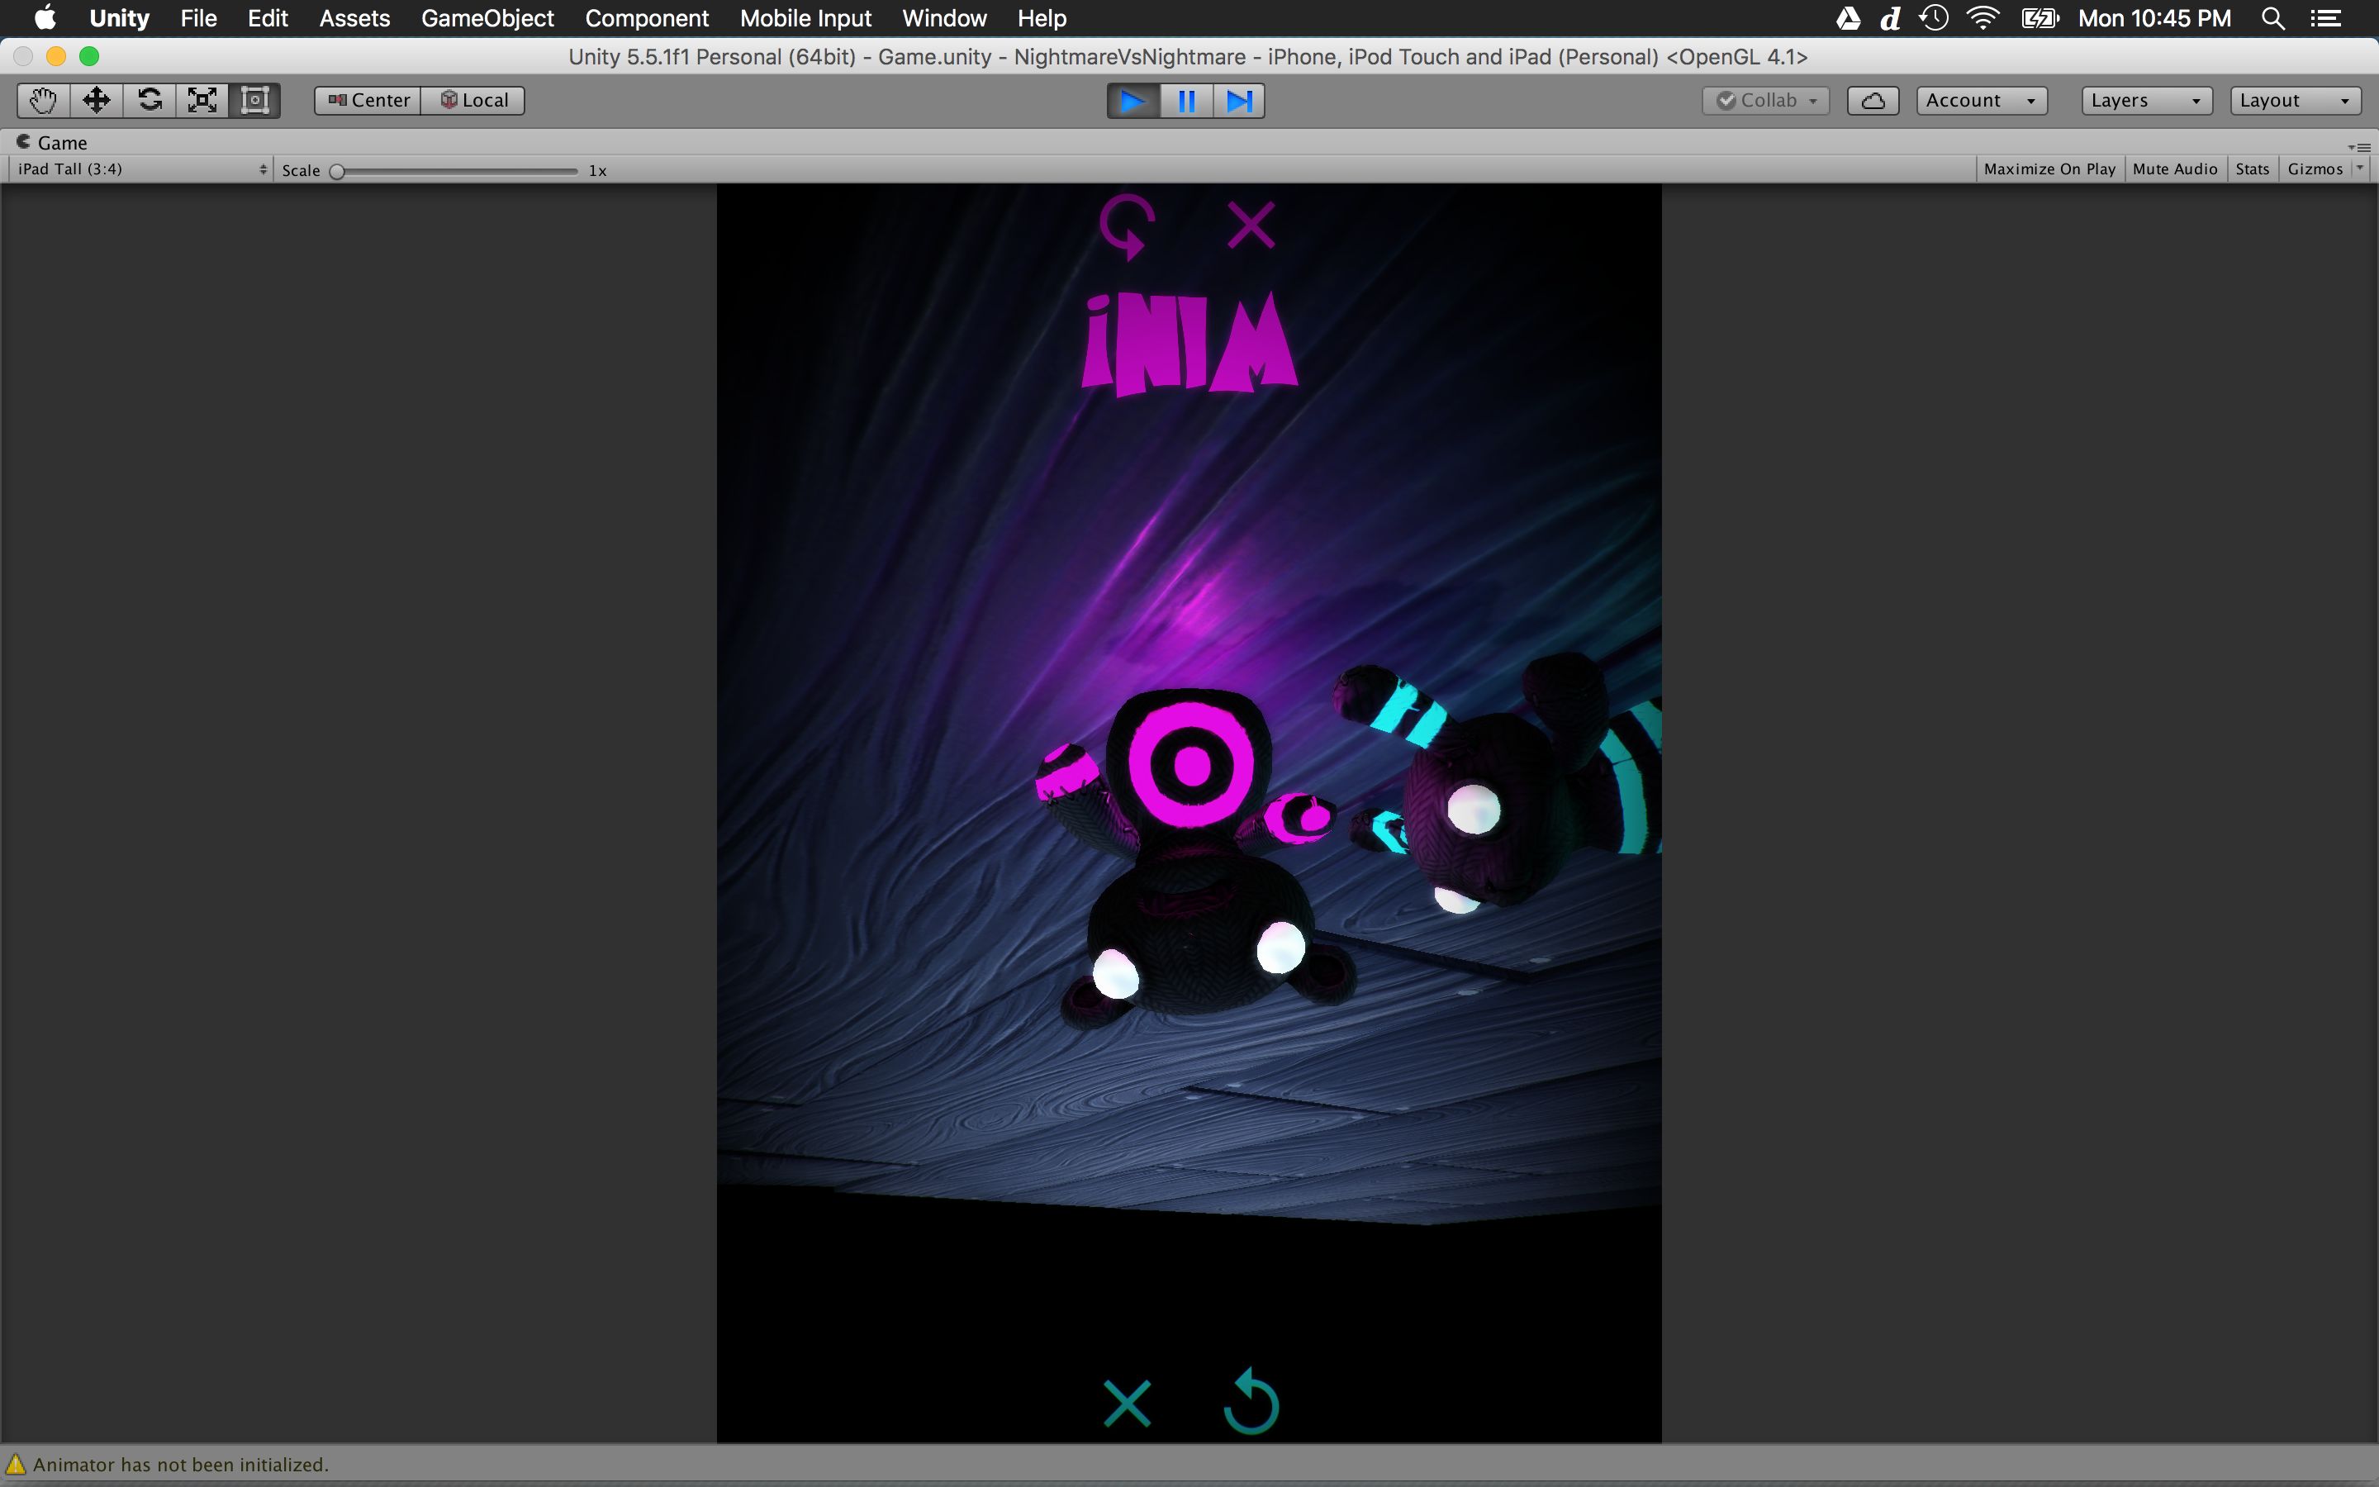2379x1487 pixels.
Task: Open the GameObject menu
Action: (x=487, y=19)
